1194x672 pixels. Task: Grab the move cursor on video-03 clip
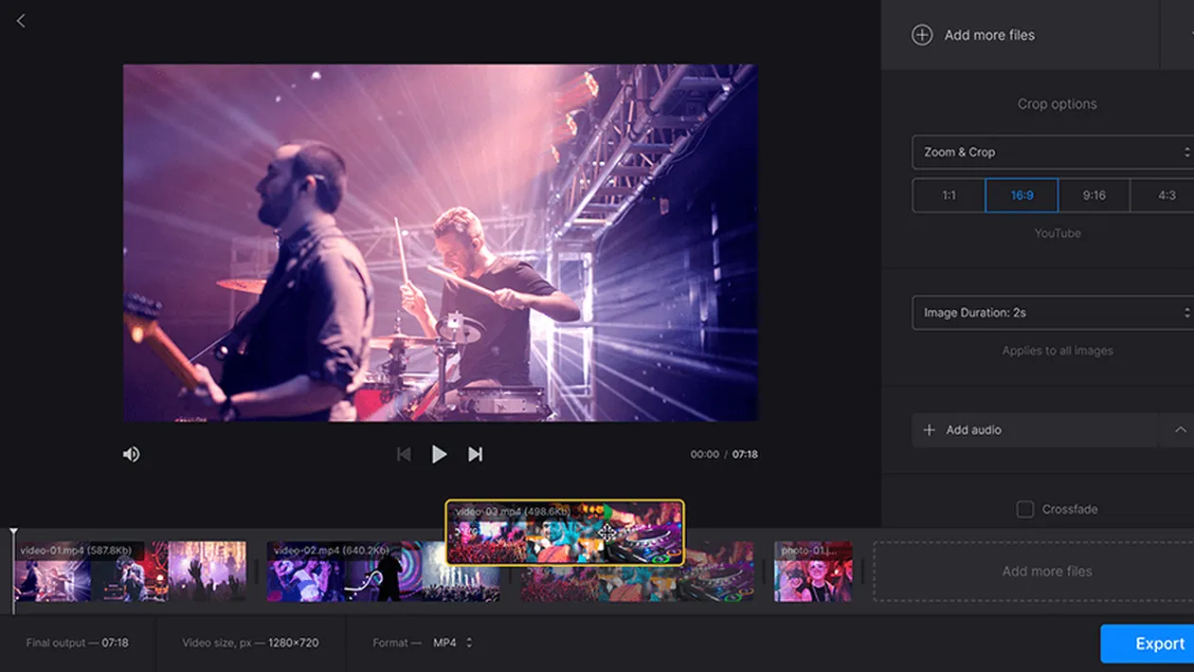[606, 533]
